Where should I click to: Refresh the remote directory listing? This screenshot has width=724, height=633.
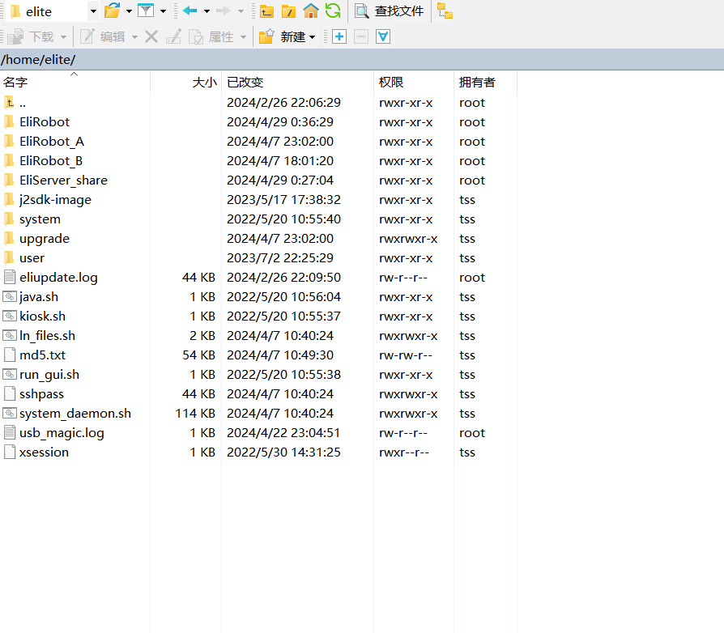pos(332,11)
